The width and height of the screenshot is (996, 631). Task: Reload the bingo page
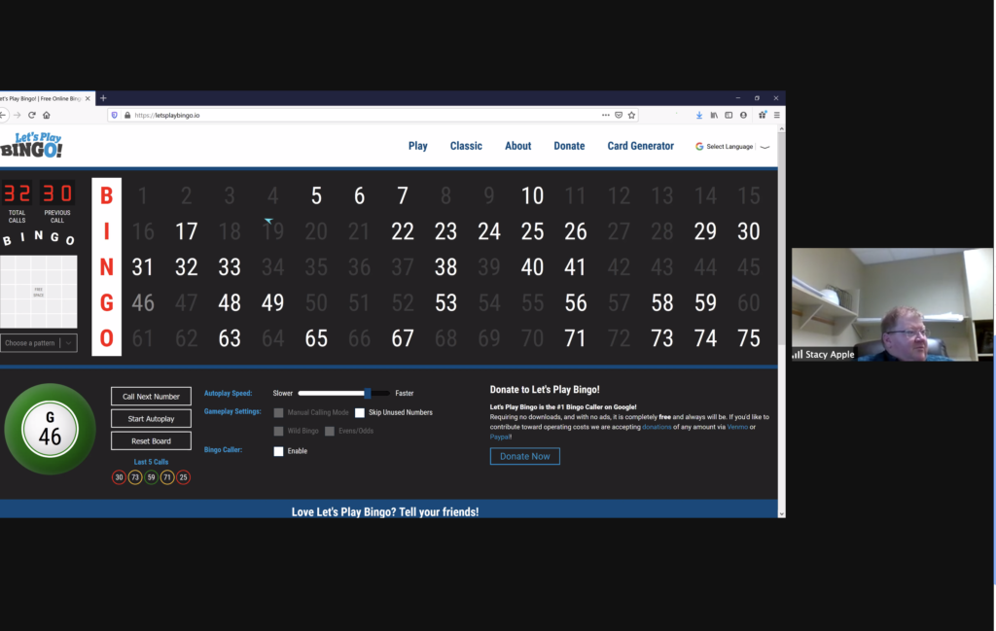point(32,115)
